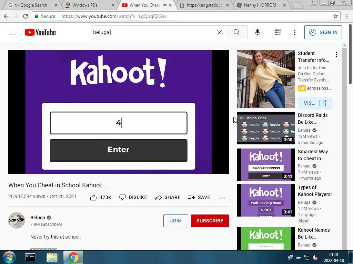Like the video with thumbs-up icon
Viewport: 353px width, 264px height.
click(93, 198)
